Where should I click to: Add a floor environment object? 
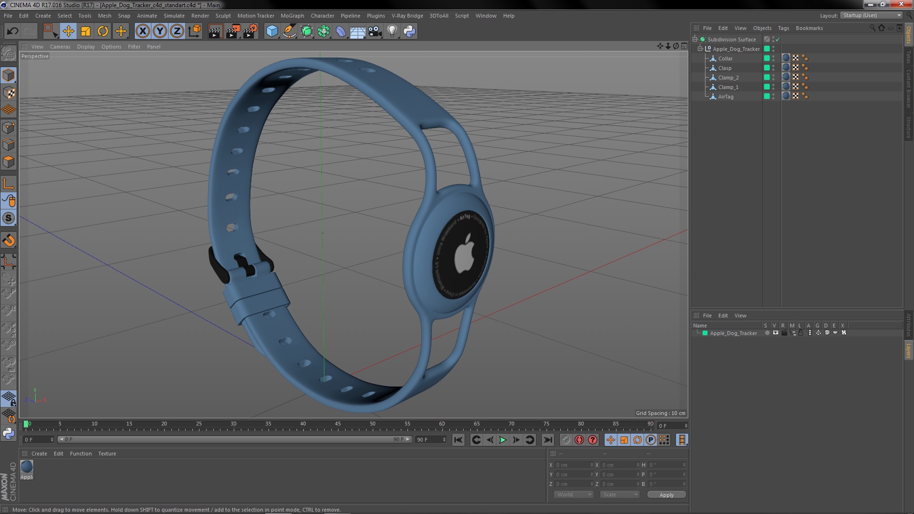(x=358, y=31)
